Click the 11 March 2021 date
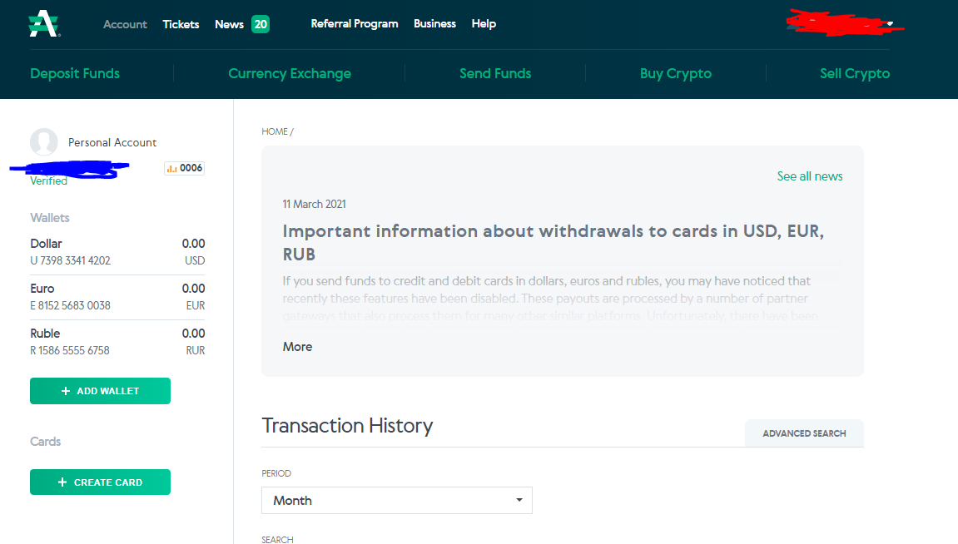Viewport: 958px width, 544px height. [x=314, y=204]
